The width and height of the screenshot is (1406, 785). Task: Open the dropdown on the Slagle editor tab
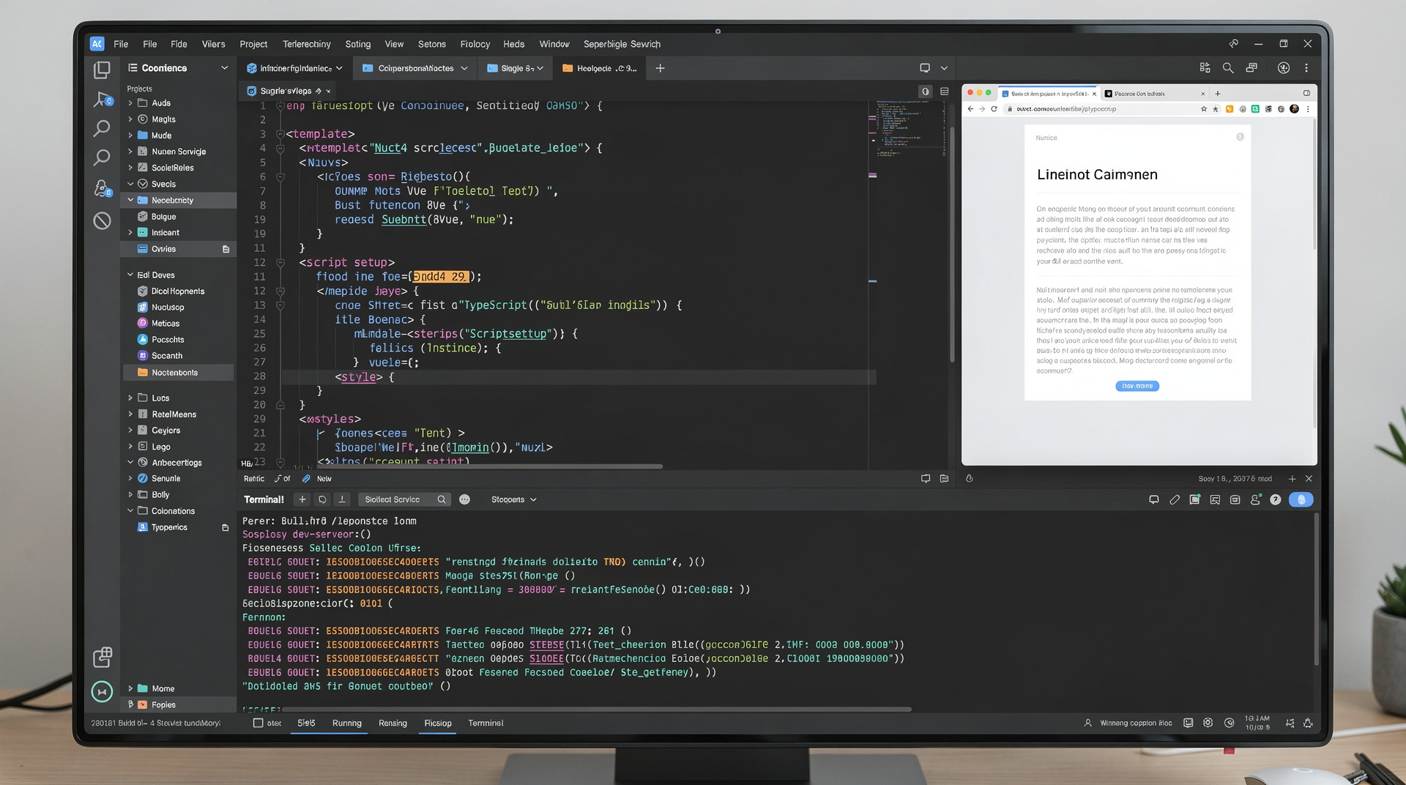(x=540, y=68)
